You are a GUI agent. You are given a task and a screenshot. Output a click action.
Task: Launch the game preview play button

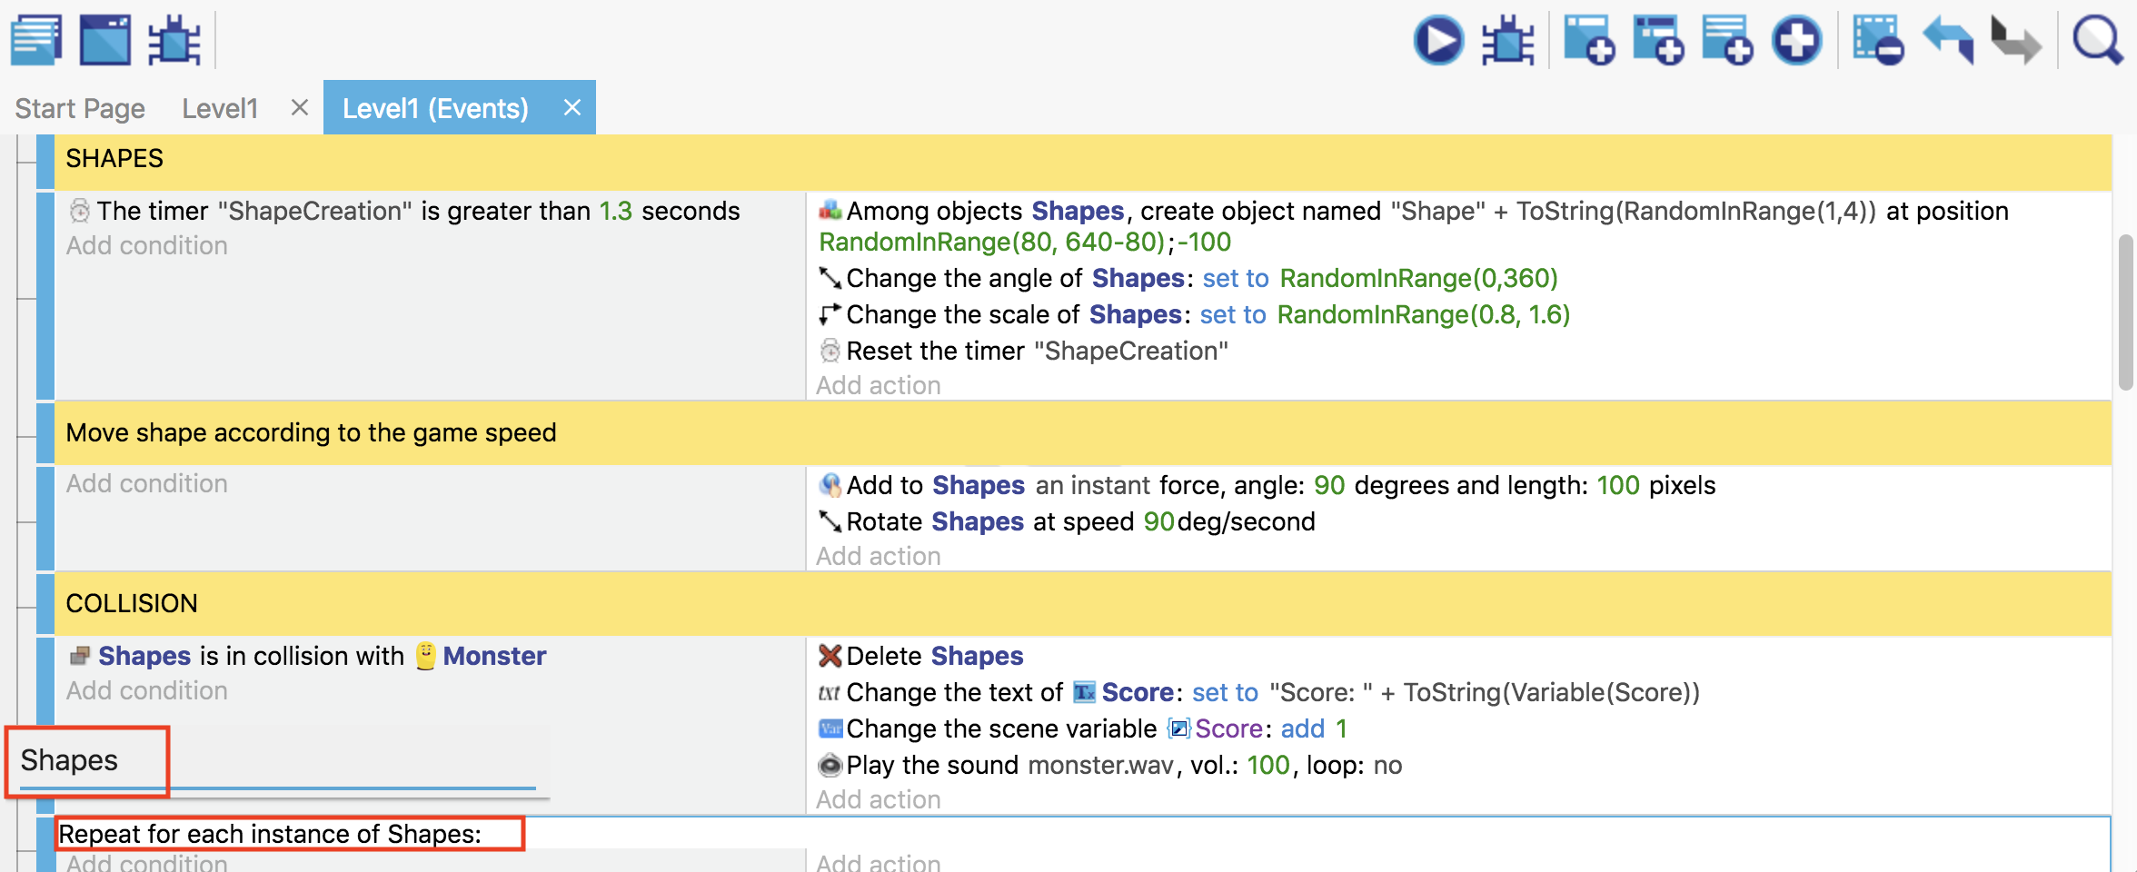(x=1438, y=41)
